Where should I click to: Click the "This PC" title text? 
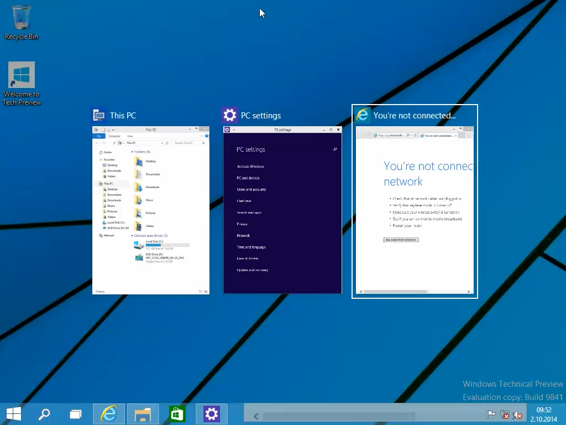tap(123, 116)
